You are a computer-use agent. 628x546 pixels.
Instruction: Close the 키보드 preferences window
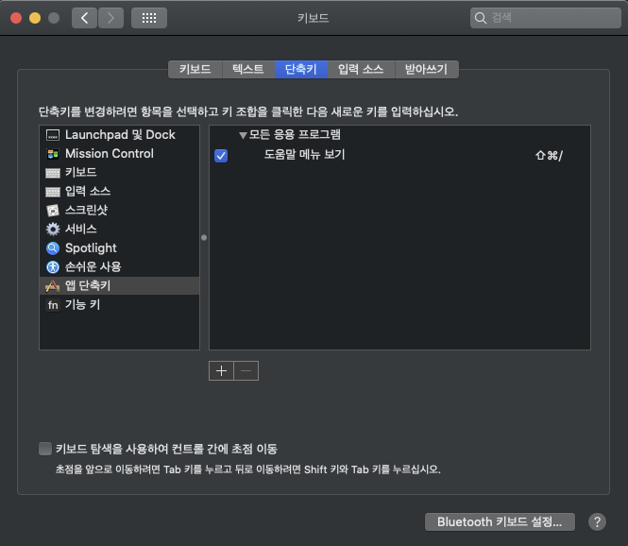[16, 18]
